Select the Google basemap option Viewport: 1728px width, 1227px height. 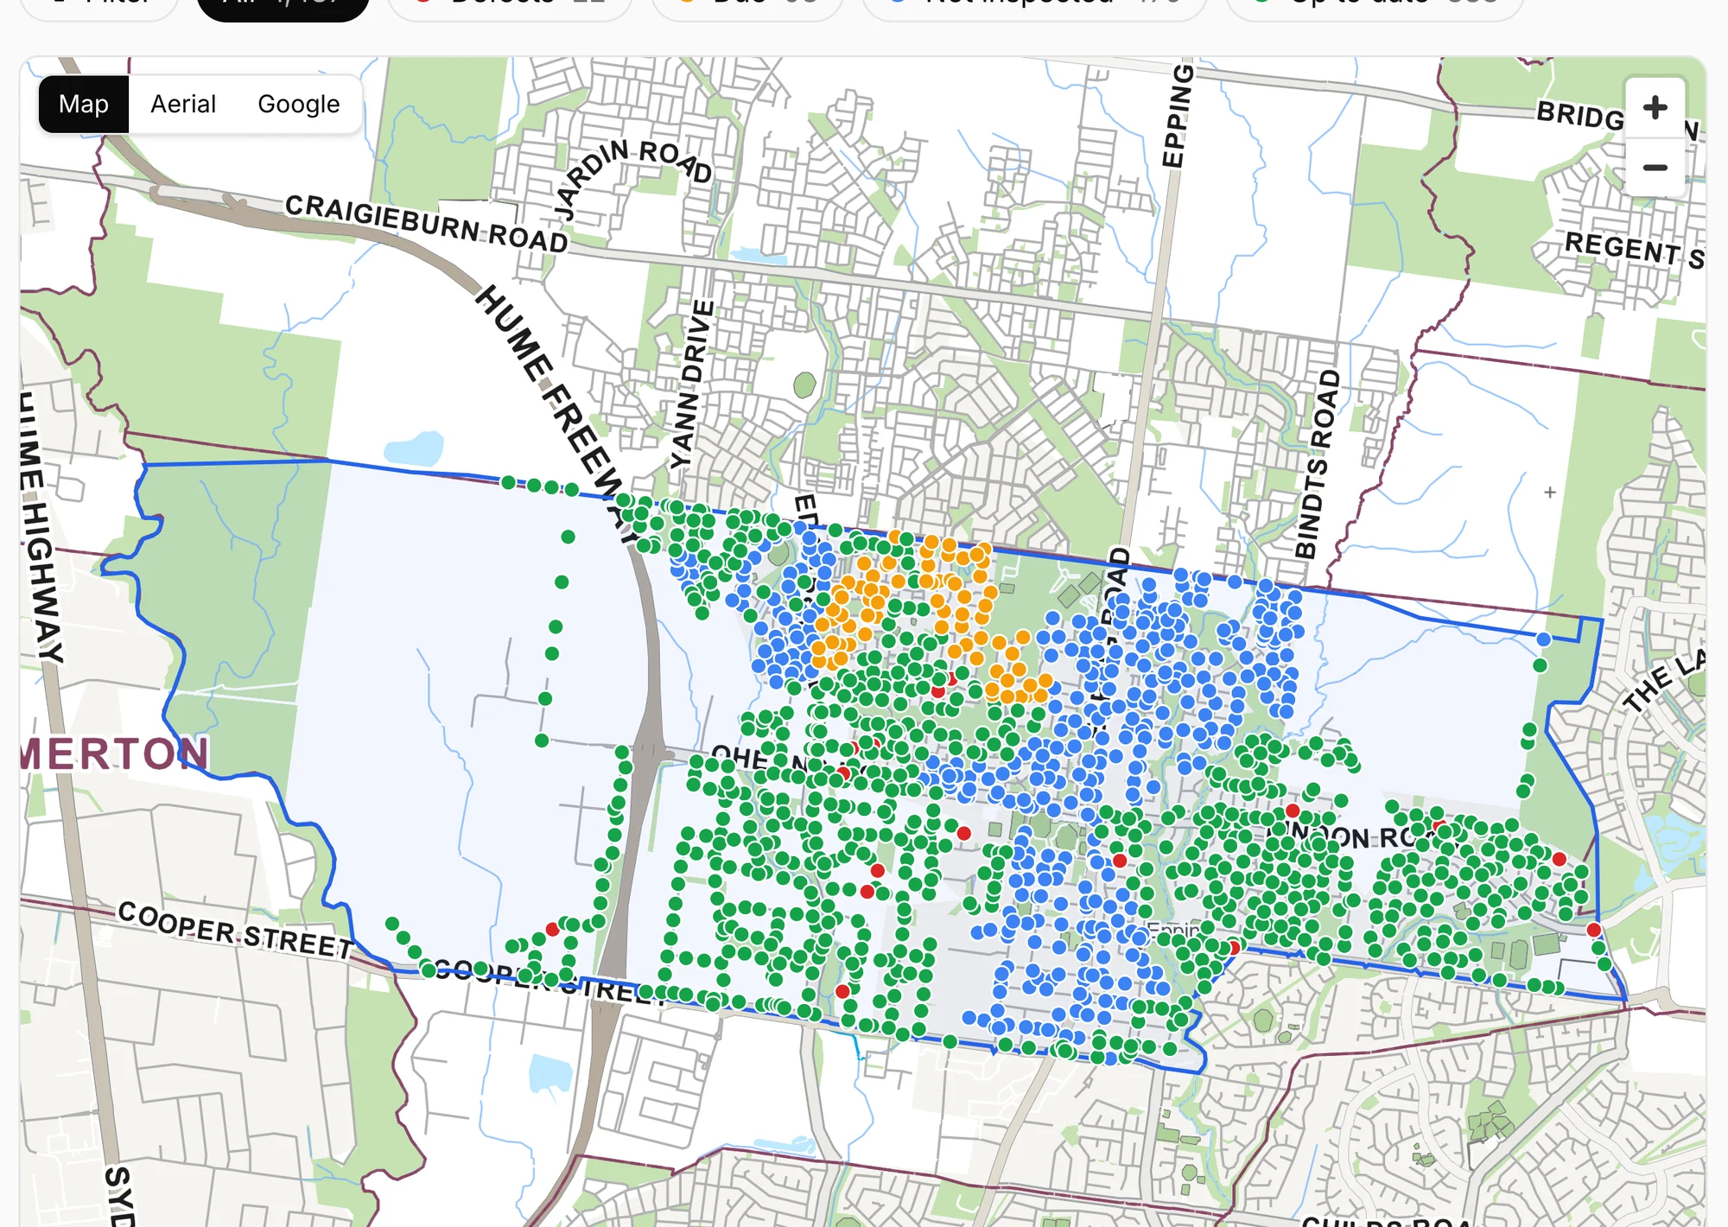click(x=299, y=105)
